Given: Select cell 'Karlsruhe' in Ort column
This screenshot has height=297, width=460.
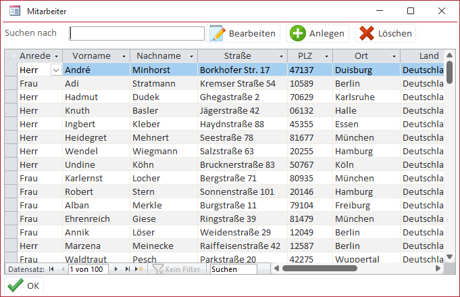Looking at the screenshot, I should [x=366, y=97].
